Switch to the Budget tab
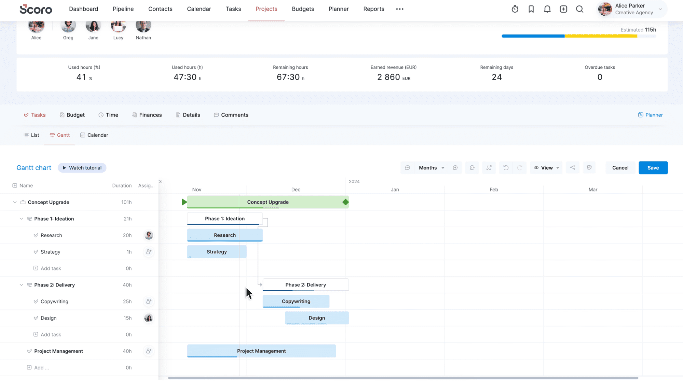683x384 pixels. click(75, 115)
